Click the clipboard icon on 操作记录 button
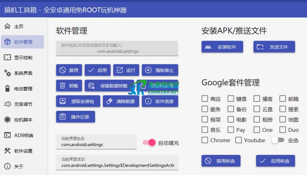Image resolution: width=307 pixels, height=175 pixels. (x=63, y=117)
